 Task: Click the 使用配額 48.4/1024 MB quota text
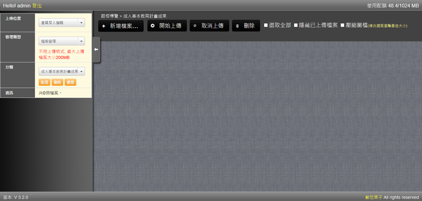click(393, 6)
